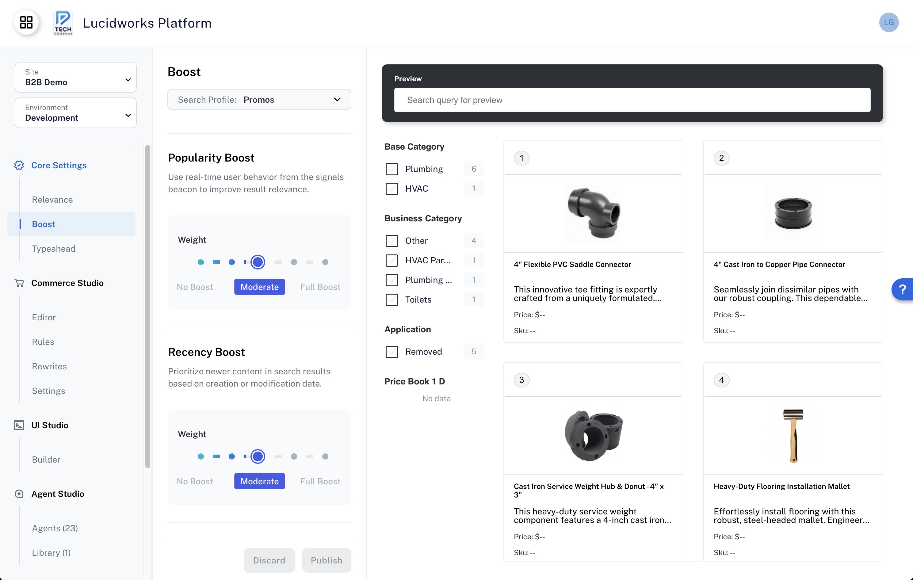Open the Search Profile Promos dropdown

click(259, 100)
